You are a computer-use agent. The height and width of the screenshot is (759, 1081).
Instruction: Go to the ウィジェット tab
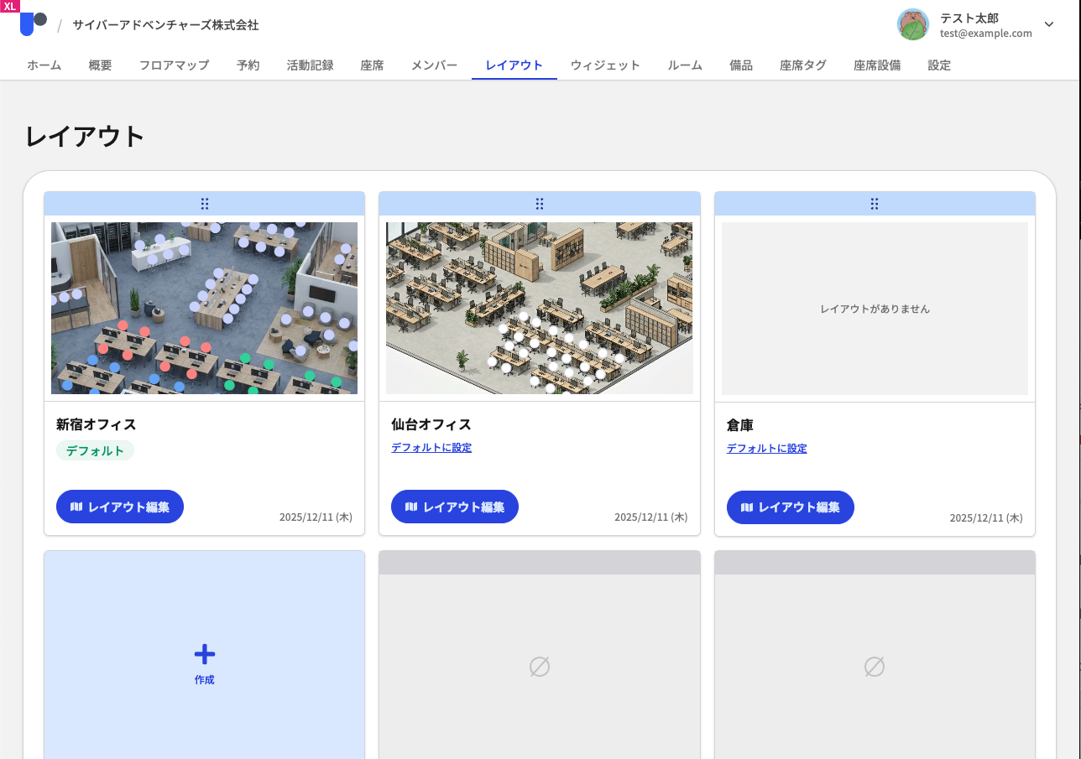[x=605, y=65]
